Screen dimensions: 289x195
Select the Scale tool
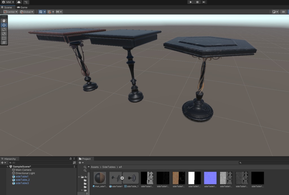coord(4,34)
